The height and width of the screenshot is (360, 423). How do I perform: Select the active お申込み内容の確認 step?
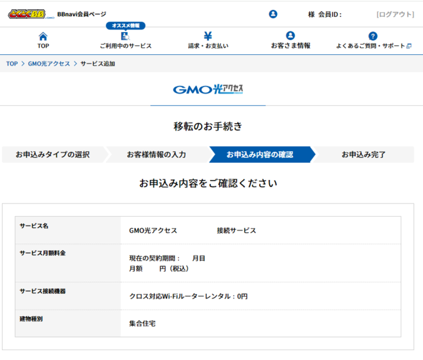(x=259, y=154)
